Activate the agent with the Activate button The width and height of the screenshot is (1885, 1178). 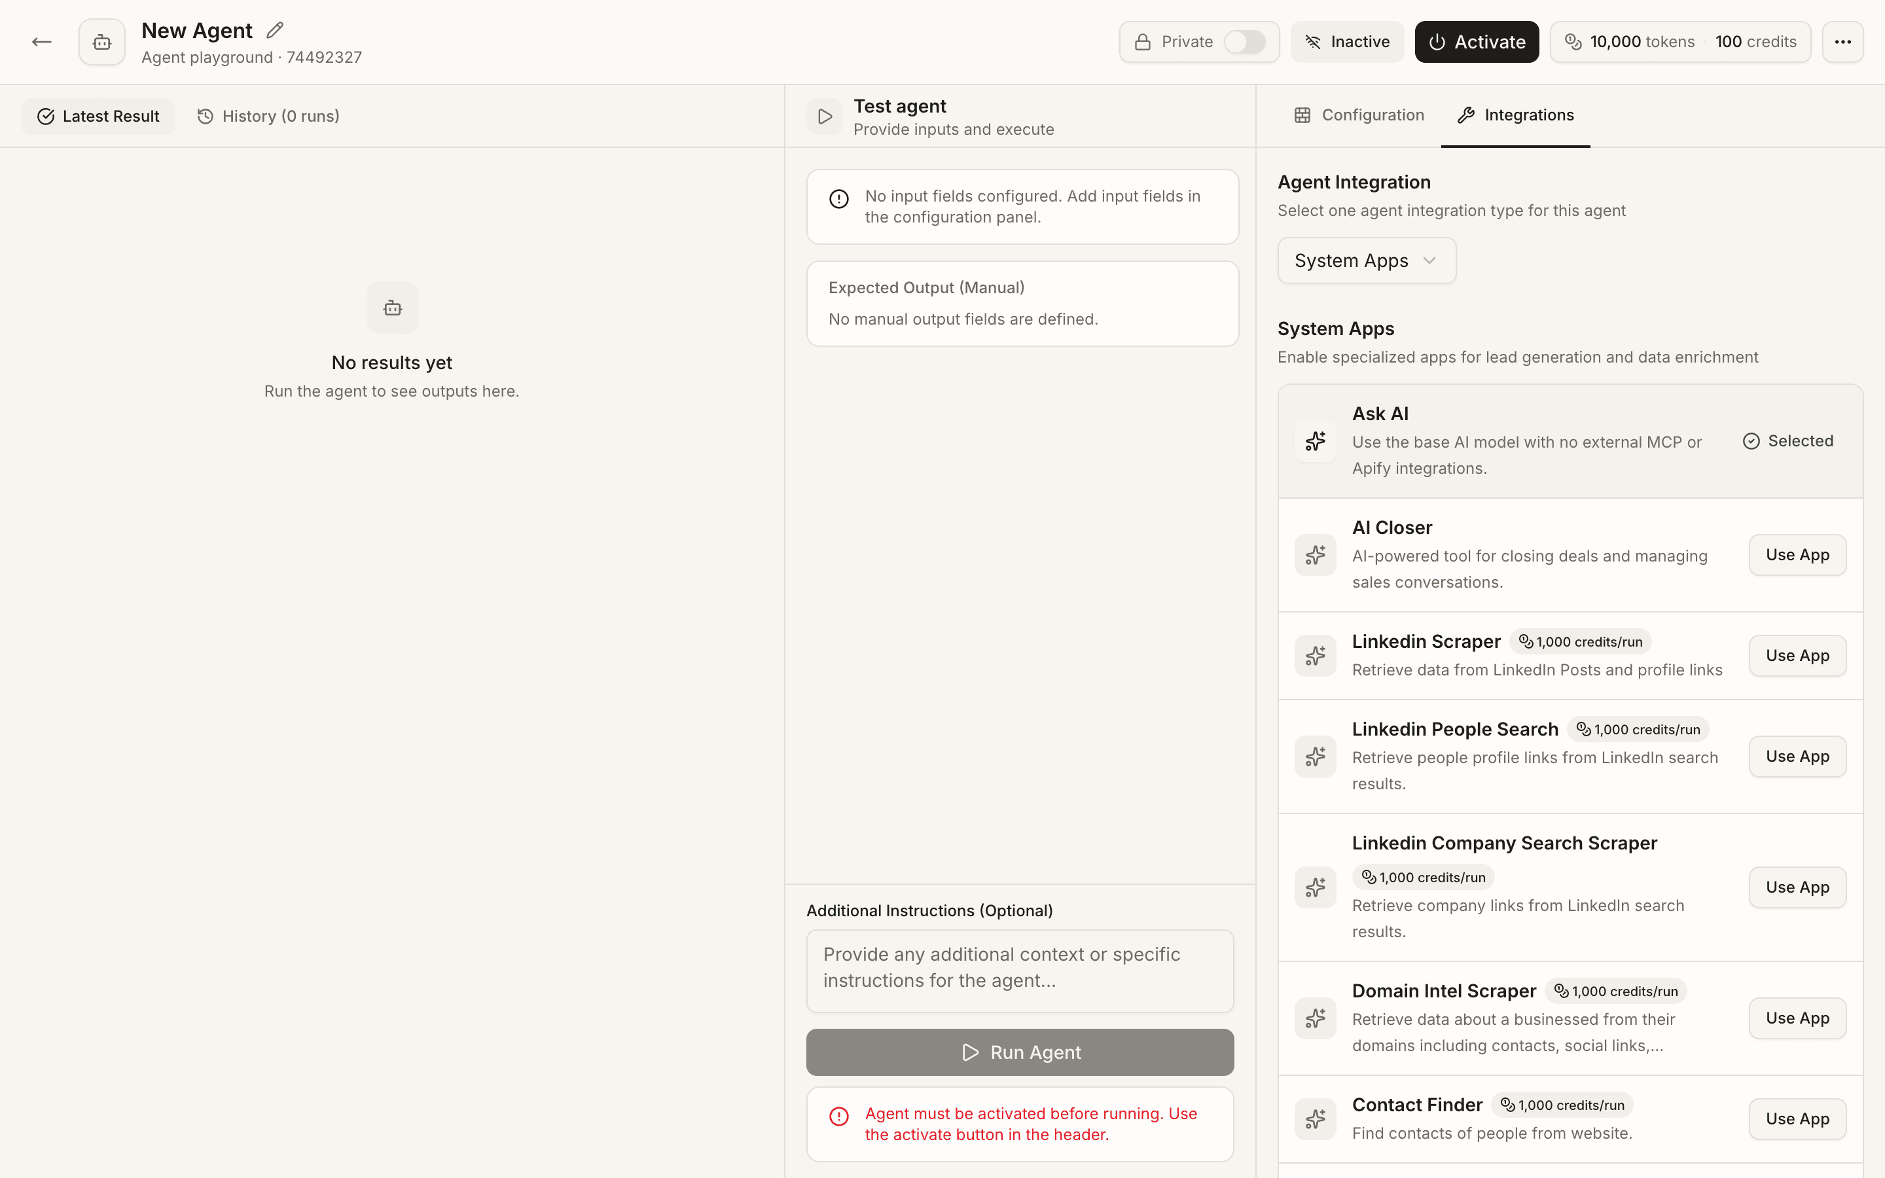coord(1476,42)
